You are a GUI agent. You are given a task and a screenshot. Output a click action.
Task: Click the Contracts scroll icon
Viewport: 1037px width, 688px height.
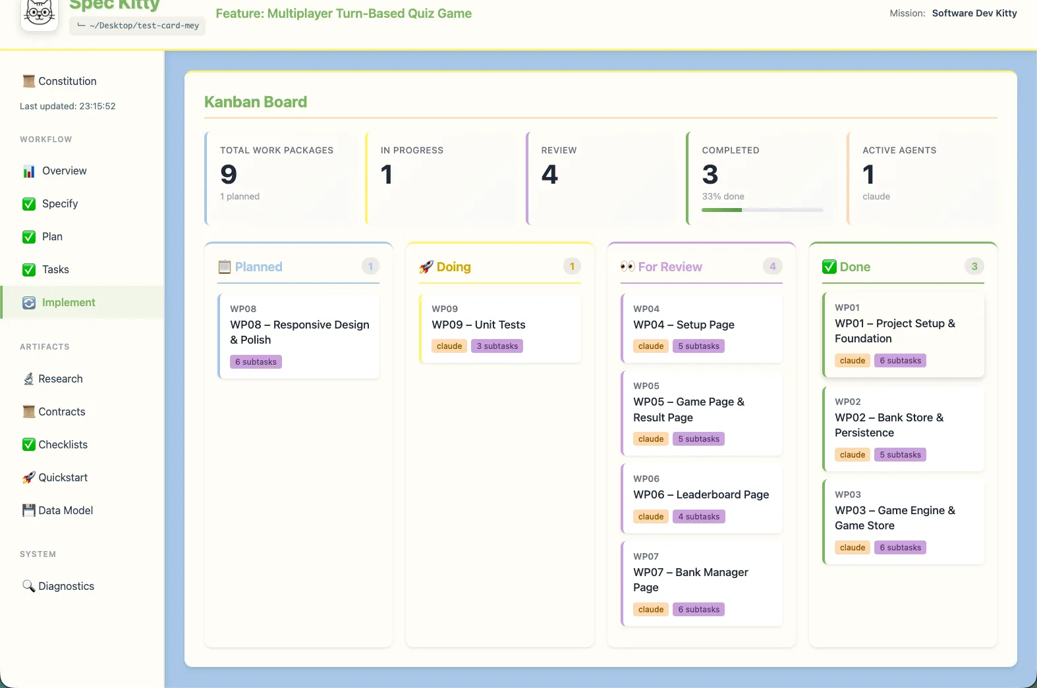[28, 412]
